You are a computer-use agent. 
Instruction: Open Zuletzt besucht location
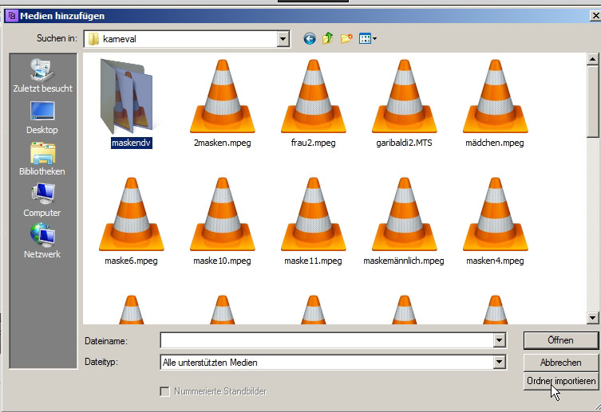(x=42, y=76)
